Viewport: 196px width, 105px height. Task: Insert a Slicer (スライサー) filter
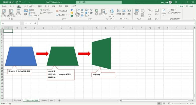[x=136, y=12]
